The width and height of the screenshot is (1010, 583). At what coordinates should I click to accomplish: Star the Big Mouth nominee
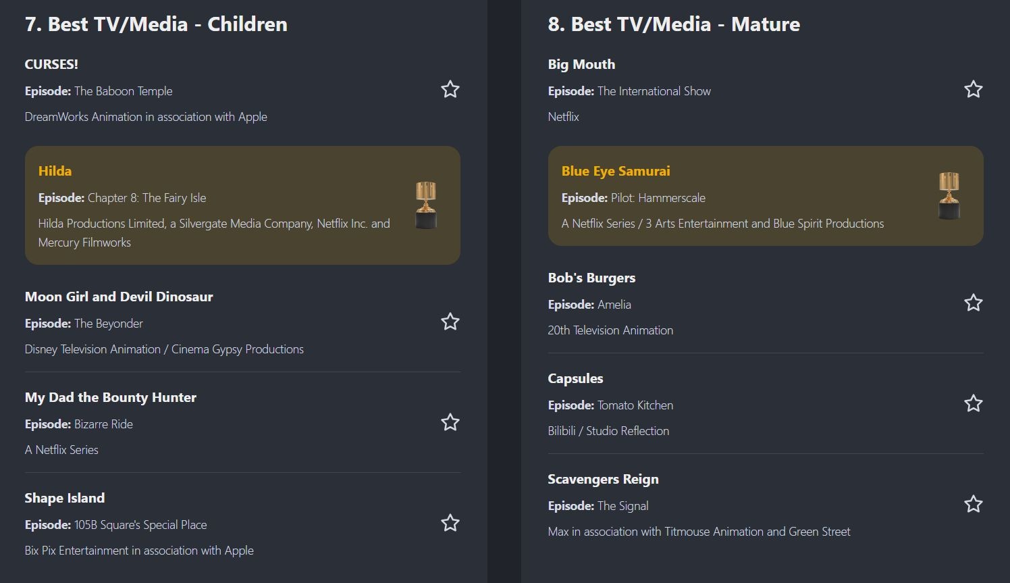(974, 89)
